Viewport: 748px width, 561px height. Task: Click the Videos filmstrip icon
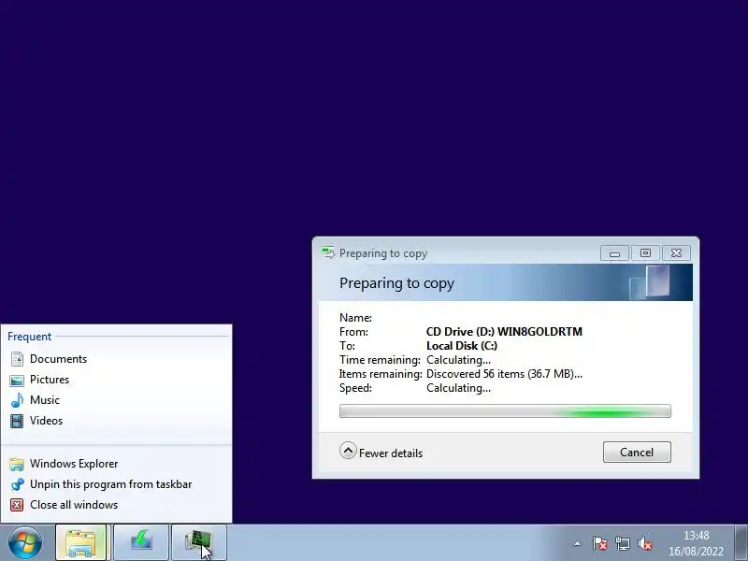click(x=17, y=421)
